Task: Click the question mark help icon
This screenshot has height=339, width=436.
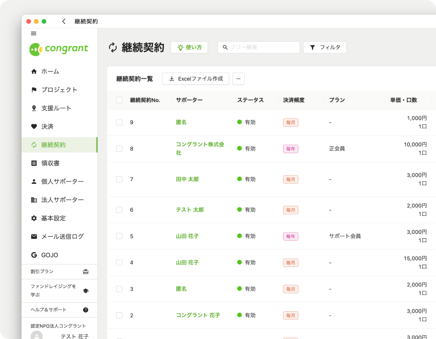Action: 86,310
